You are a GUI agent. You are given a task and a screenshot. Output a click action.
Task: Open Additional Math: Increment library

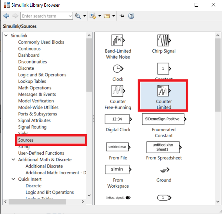point(56,172)
